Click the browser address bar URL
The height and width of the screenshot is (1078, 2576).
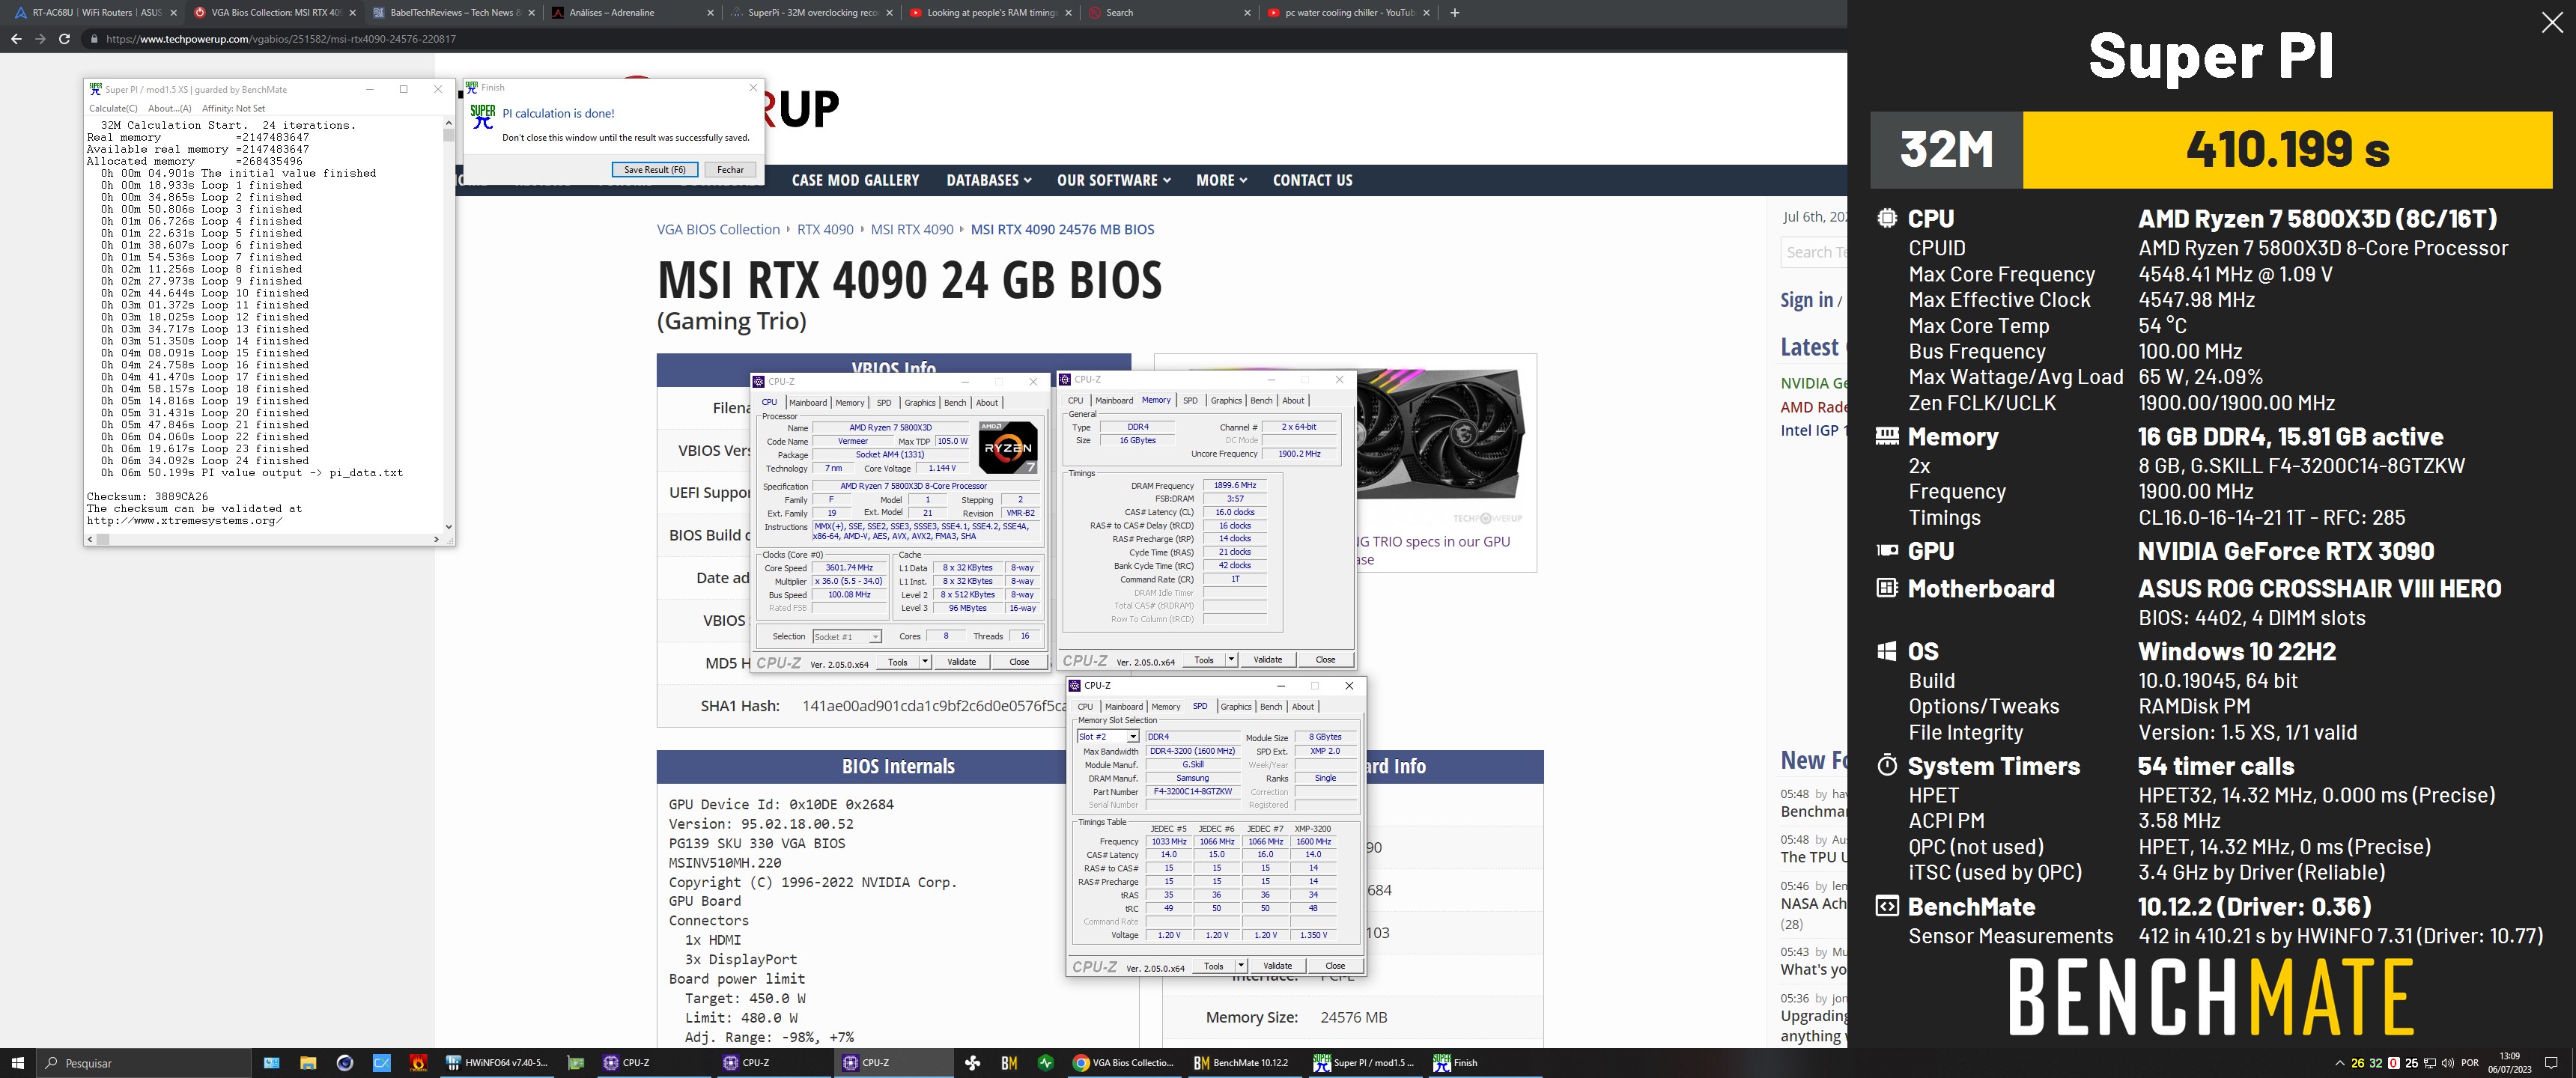[x=281, y=39]
